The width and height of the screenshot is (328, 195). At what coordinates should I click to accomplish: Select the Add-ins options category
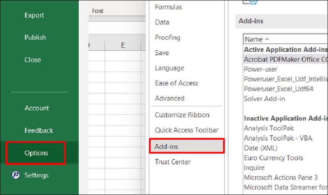pos(166,146)
